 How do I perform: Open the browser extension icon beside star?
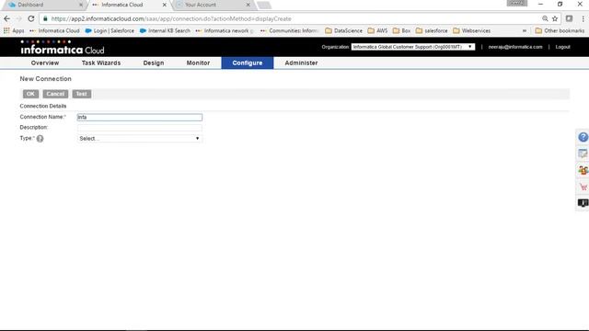point(569,18)
